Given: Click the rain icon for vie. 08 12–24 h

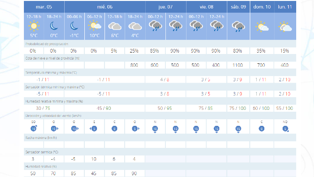Looking at the screenshot, I should click(217, 26).
